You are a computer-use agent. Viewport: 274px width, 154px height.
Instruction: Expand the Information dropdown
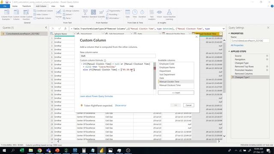(x=120, y=18)
